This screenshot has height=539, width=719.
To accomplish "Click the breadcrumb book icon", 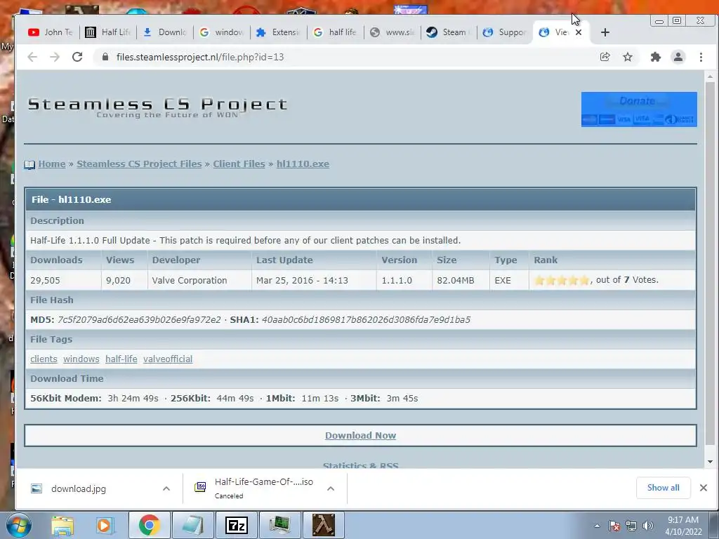I will pyautogui.click(x=29, y=164).
